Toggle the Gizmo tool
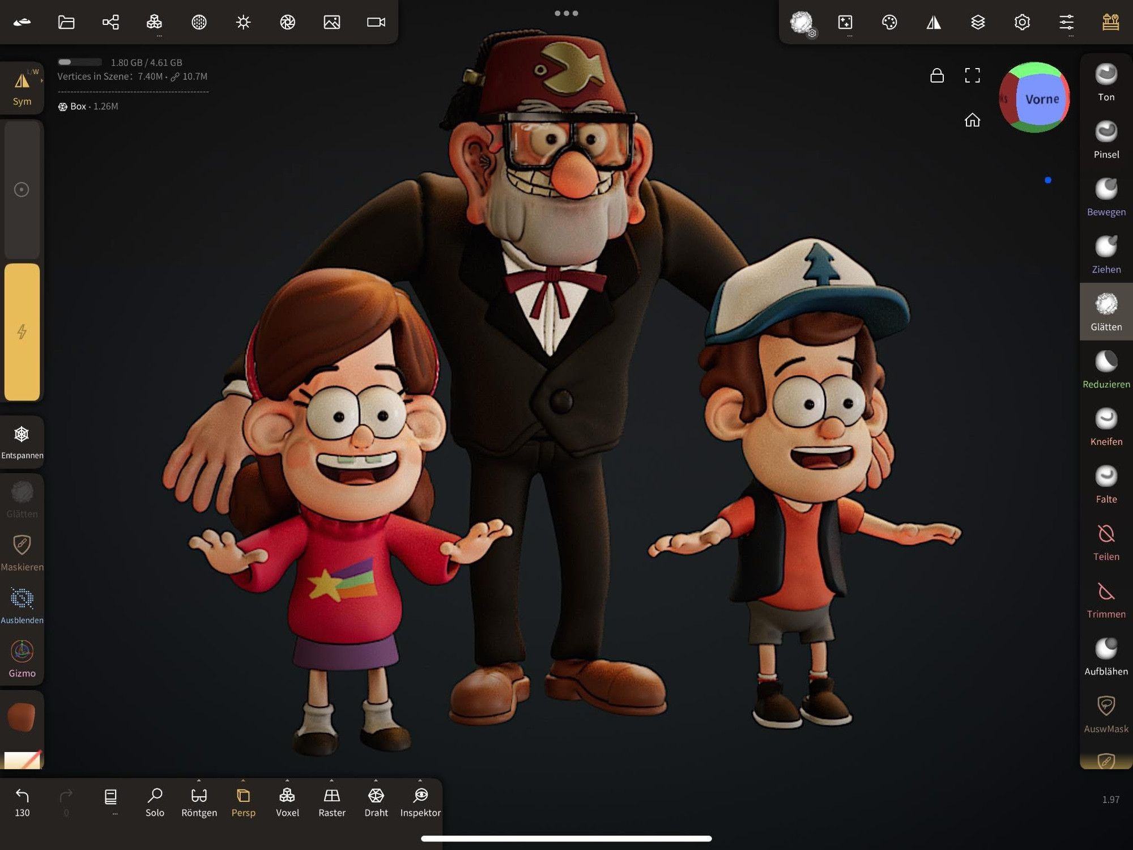 [22, 658]
